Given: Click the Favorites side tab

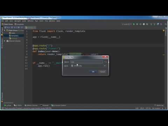Looking at the screenshot, I should (2, 97).
